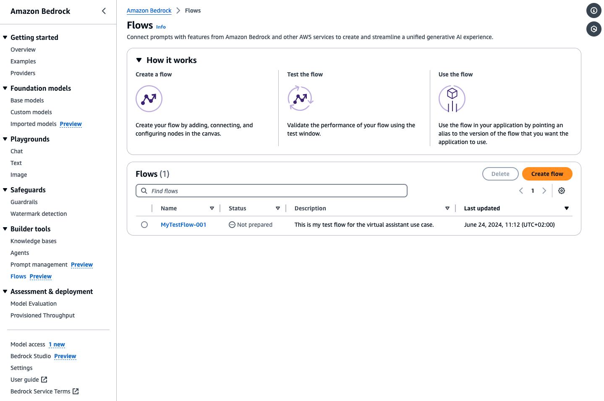The image size is (604, 401).
Task: Select the MyTestFlow-001 radio button
Action: coord(144,225)
